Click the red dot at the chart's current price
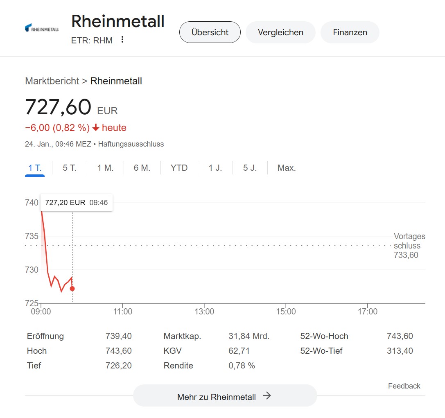Image resolution: width=445 pixels, height=418 pixels. pos(72,289)
